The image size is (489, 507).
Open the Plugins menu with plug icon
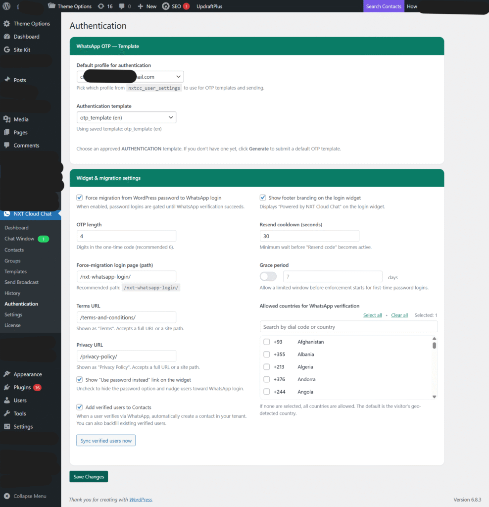click(x=22, y=387)
